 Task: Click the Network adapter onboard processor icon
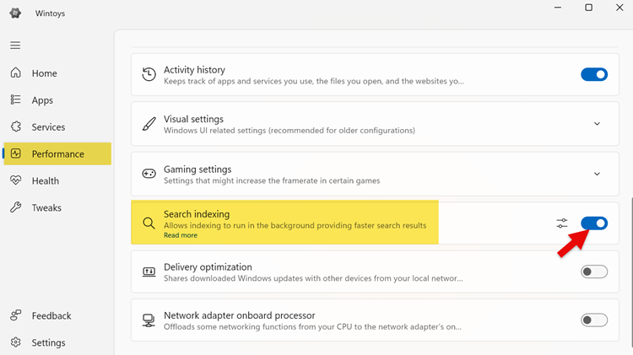149,320
